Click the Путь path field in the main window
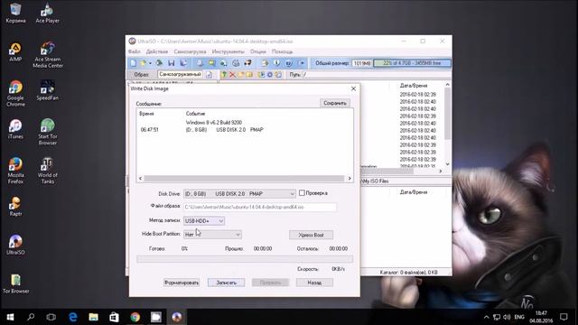Image resolution: width=578 pixels, height=325 pixels. click(376, 75)
